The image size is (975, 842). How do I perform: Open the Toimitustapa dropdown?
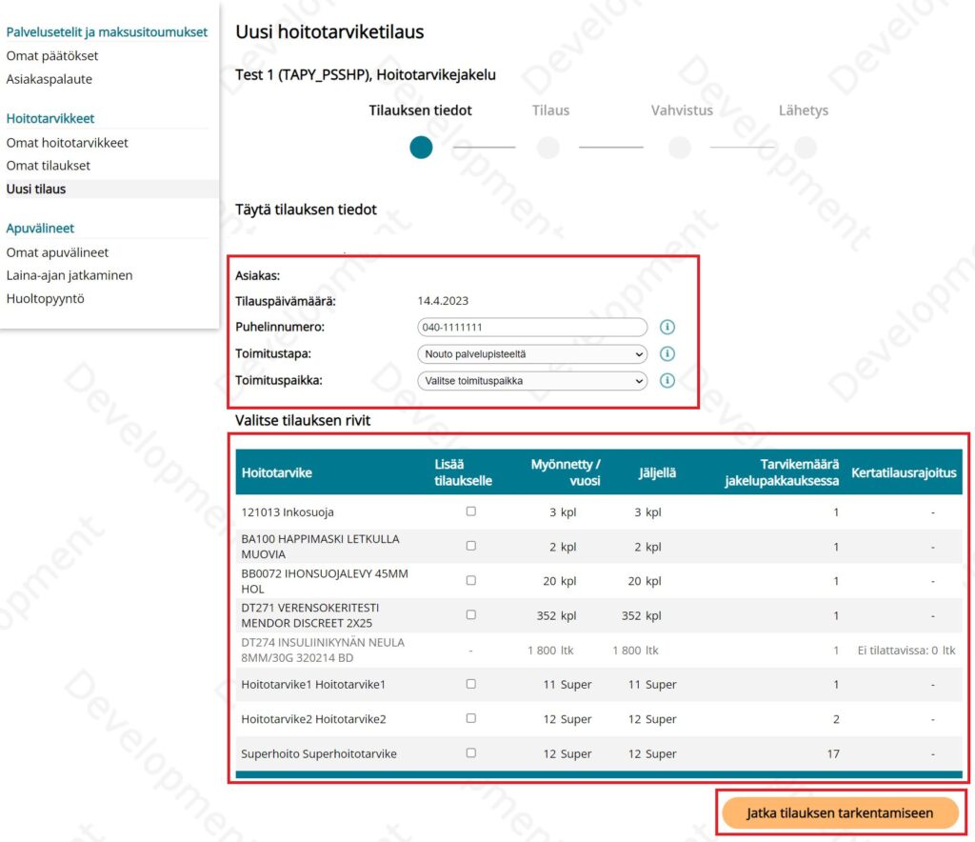532,354
